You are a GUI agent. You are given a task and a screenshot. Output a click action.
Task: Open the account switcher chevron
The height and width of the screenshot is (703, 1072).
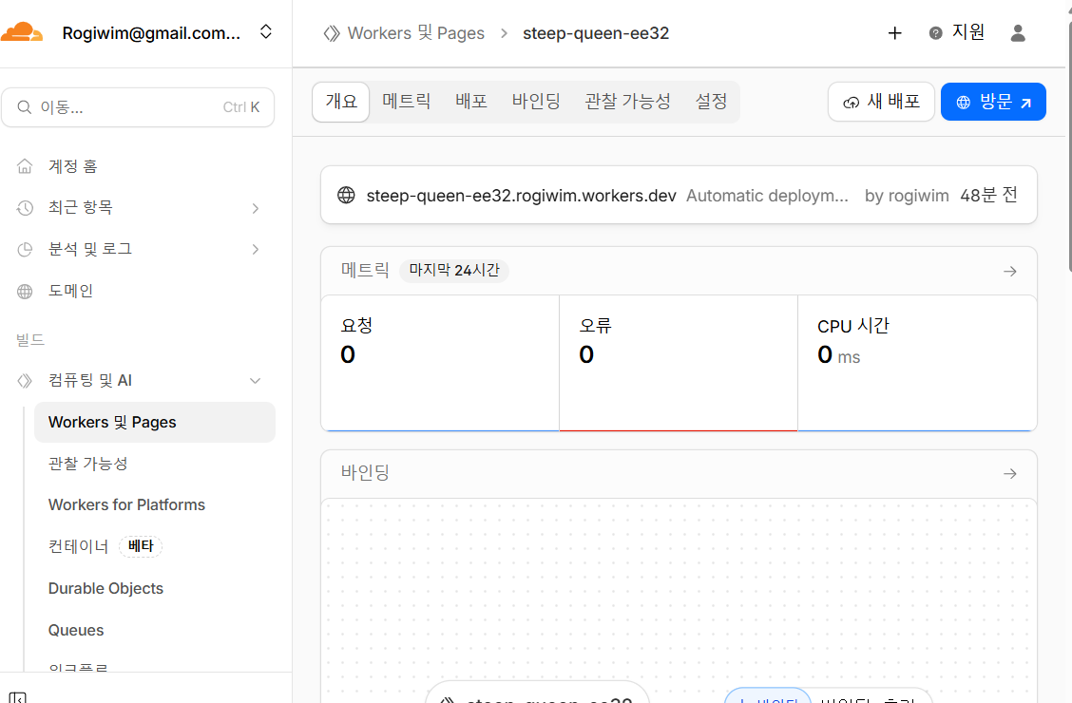(266, 32)
